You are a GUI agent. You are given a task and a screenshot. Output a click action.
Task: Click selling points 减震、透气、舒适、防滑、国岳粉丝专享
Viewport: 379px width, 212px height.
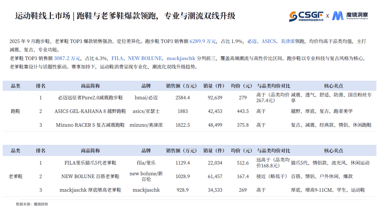(331, 98)
